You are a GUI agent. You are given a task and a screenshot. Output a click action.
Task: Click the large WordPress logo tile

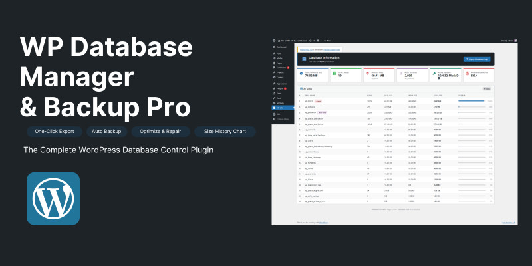coord(53,198)
